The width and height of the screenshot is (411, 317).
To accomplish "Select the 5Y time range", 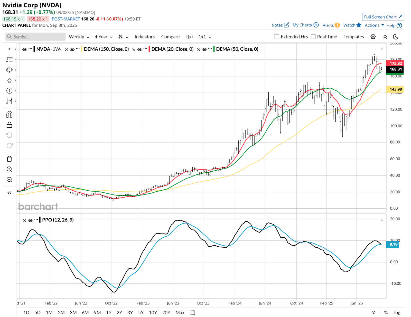I will tap(141, 313).
